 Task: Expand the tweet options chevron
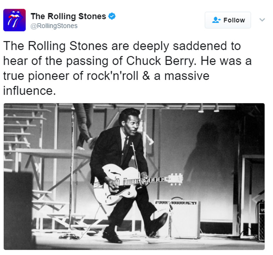(262, 20)
